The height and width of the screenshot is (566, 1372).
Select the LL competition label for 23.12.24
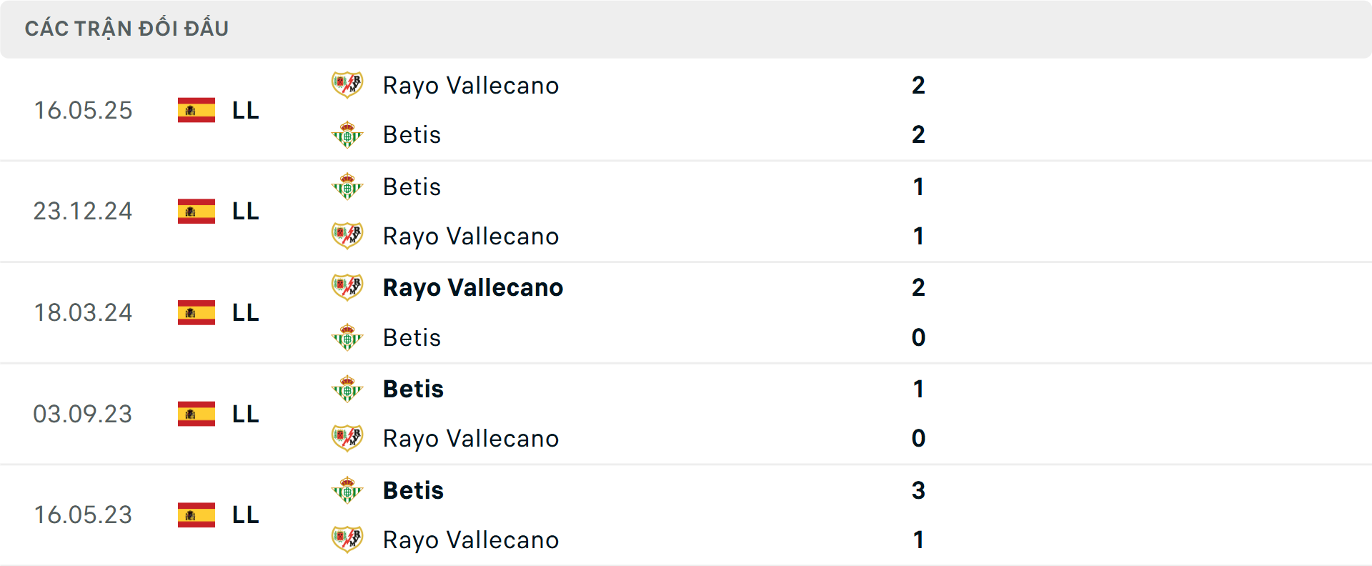click(x=244, y=211)
